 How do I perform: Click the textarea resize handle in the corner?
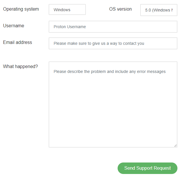175,146
